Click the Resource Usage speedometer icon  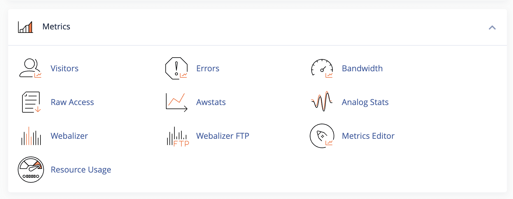[31, 170]
